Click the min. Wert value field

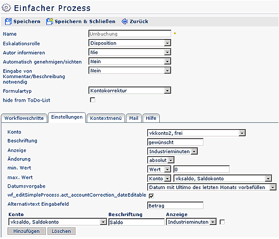(x=201, y=169)
